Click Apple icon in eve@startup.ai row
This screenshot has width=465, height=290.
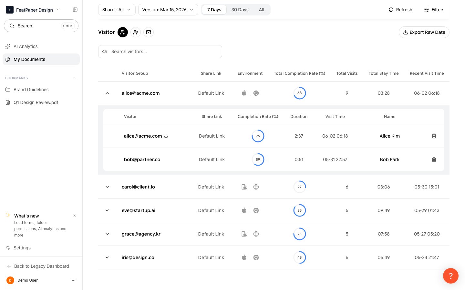pyautogui.click(x=244, y=210)
